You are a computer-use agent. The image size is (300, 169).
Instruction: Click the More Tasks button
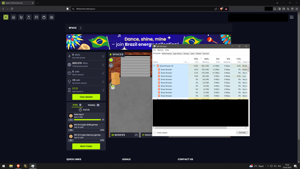click(x=86, y=146)
